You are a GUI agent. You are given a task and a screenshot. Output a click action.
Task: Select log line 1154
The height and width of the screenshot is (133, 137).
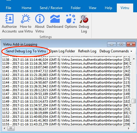(x=66, y=120)
